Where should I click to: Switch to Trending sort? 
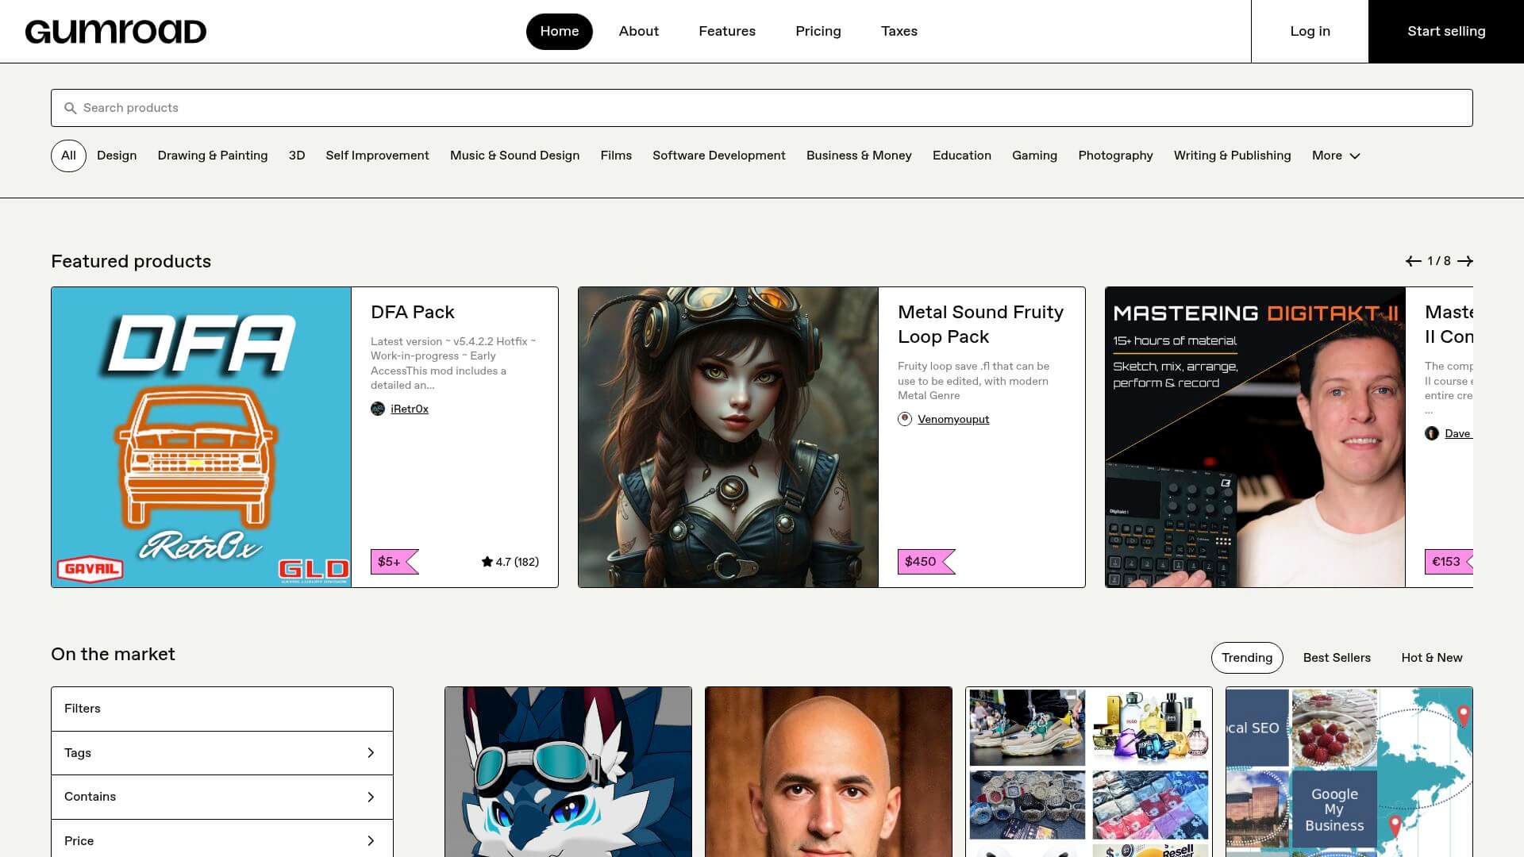click(x=1247, y=658)
